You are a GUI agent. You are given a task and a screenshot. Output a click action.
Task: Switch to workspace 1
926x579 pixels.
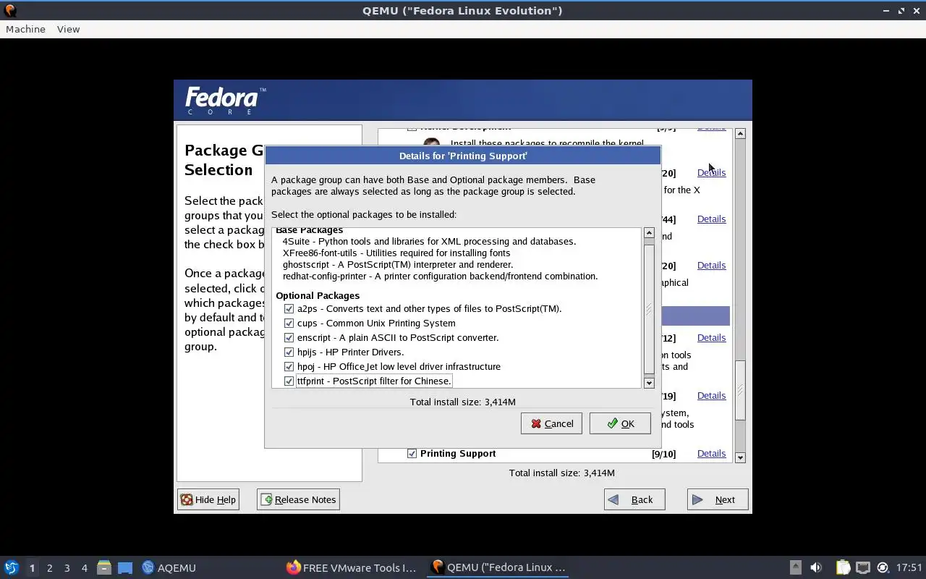point(32,568)
